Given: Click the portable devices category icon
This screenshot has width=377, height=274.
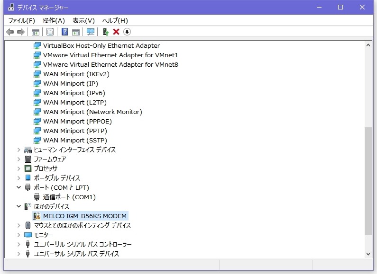Looking at the screenshot, I should tap(28, 178).
